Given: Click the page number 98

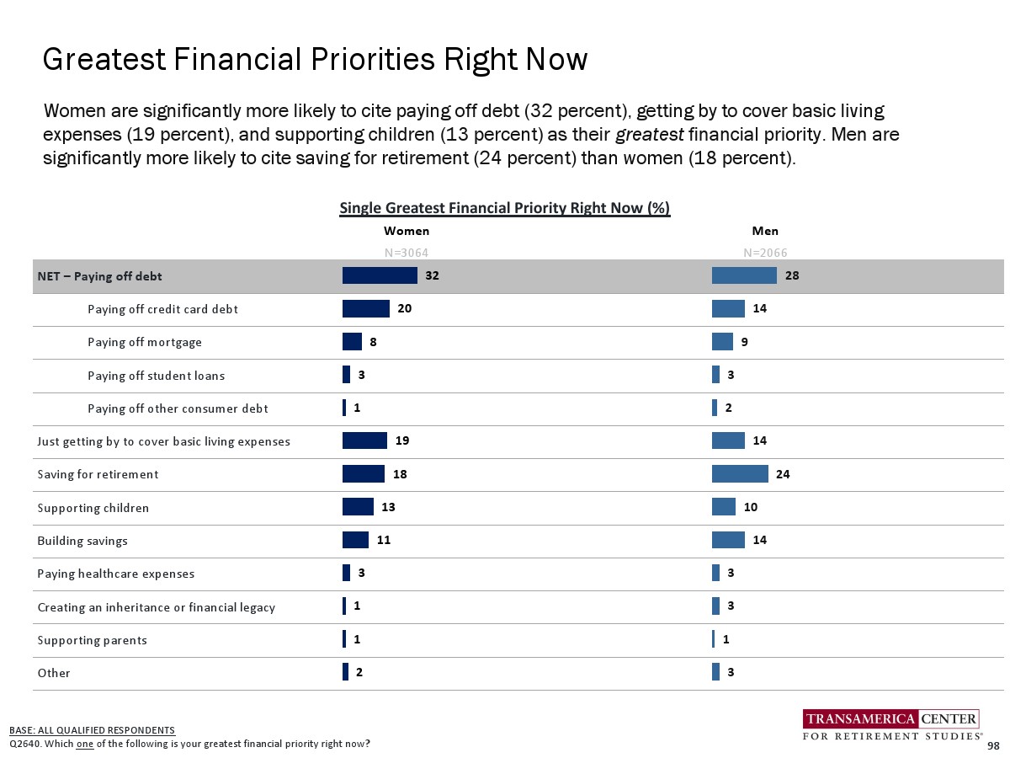Looking at the screenshot, I should (x=993, y=746).
